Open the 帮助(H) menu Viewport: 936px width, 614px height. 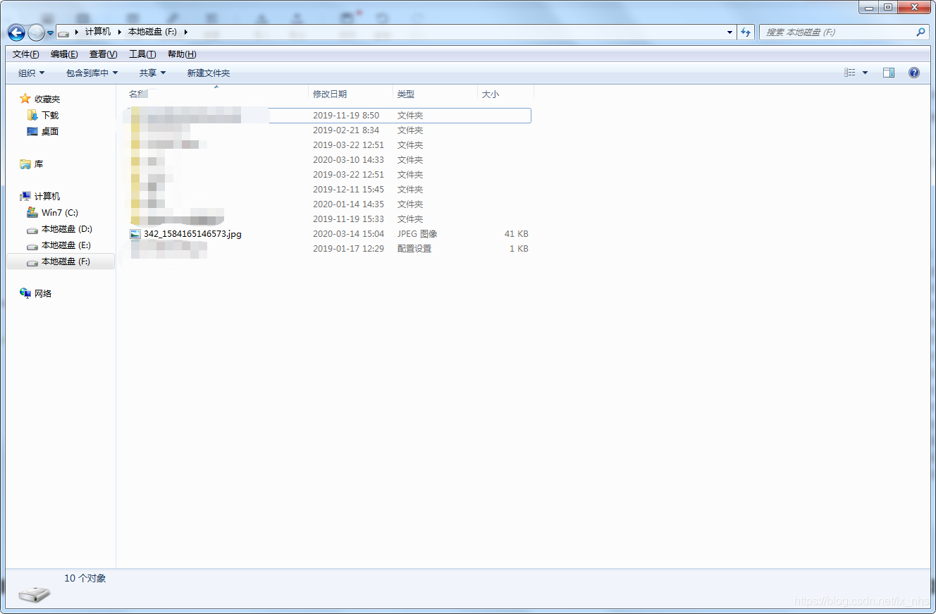pyautogui.click(x=182, y=54)
